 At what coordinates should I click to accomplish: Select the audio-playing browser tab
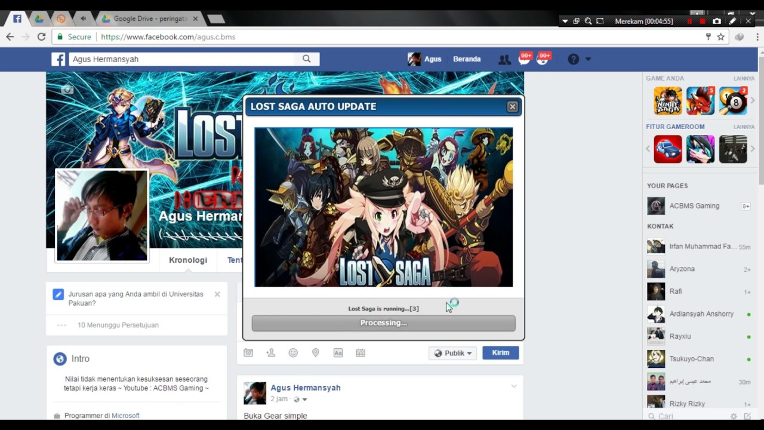click(x=83, y=19)
